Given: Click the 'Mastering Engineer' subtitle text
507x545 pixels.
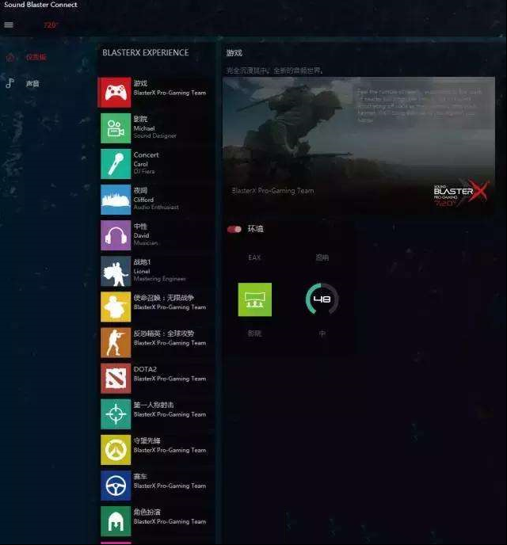Looking at the screenshot, I should pyautogui.click(x=160, y=279).
